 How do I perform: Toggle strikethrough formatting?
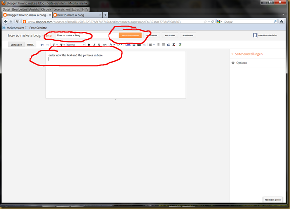(105, 45)
